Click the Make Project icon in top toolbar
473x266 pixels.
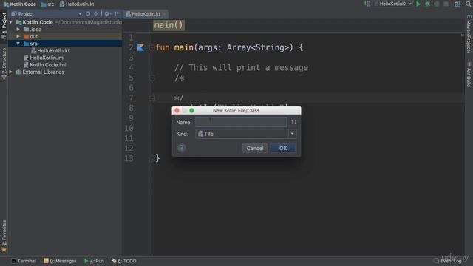(367, 4)
